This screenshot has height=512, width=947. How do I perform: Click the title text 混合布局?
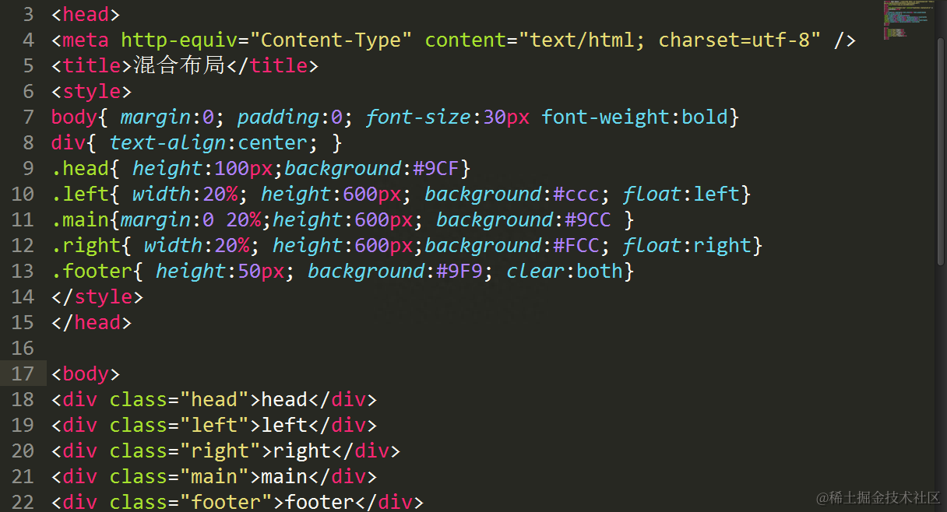179,65
